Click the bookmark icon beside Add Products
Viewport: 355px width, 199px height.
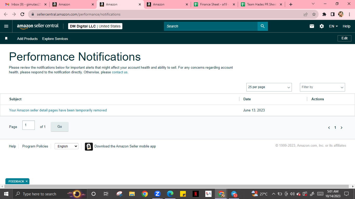point(6,39)
